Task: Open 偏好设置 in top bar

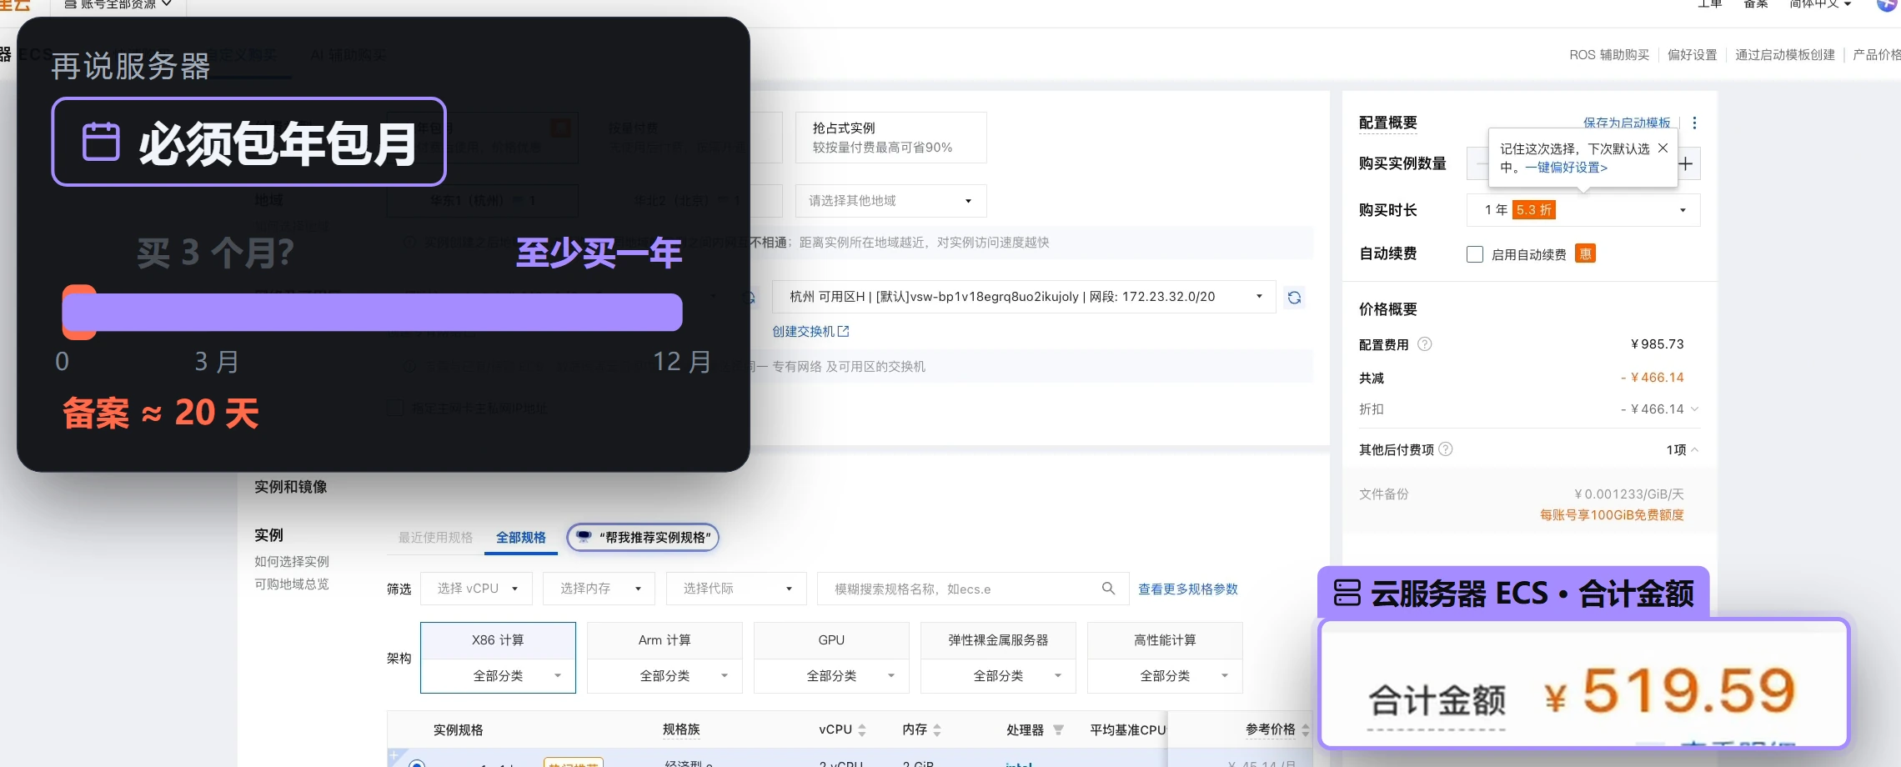Action: (1692, 55)
